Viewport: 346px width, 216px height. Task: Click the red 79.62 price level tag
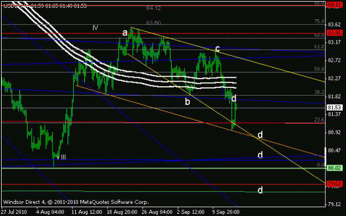(334, 183)
